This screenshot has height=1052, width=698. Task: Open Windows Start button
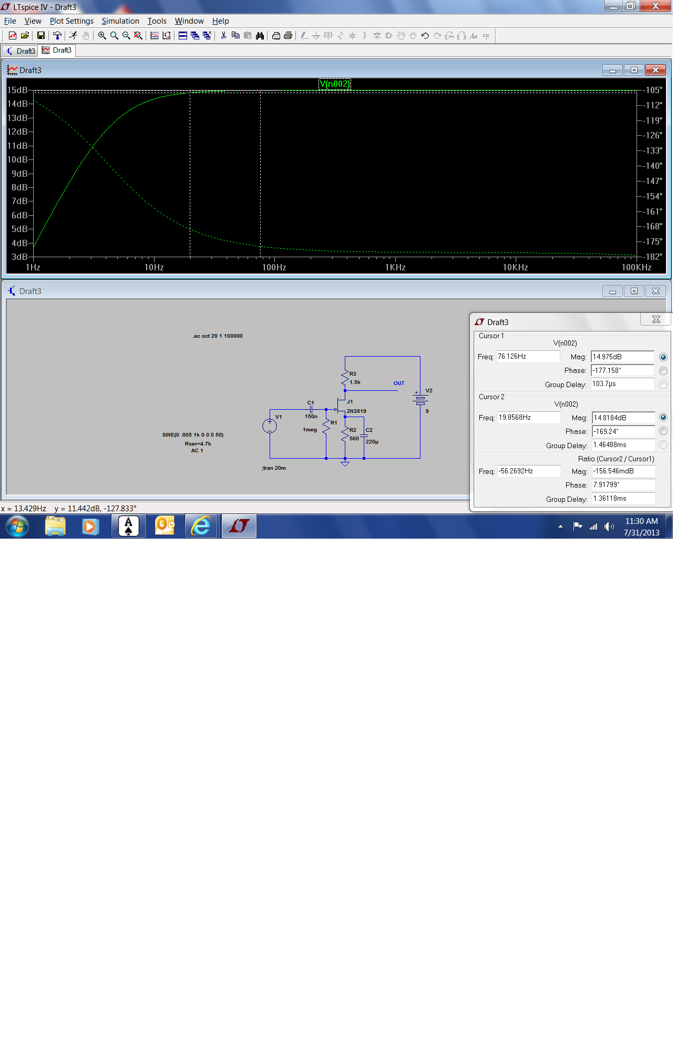(17, 526)
